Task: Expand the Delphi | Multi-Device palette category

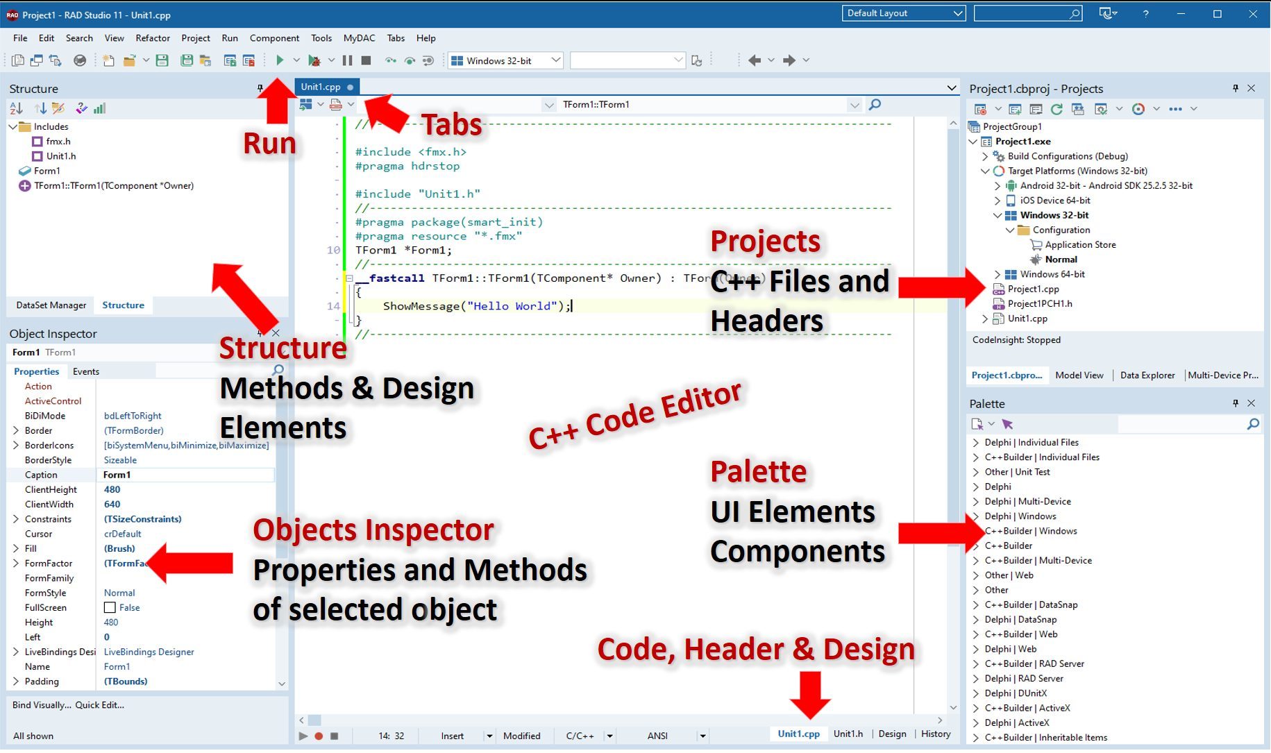Action: click(x=976, y=502)
